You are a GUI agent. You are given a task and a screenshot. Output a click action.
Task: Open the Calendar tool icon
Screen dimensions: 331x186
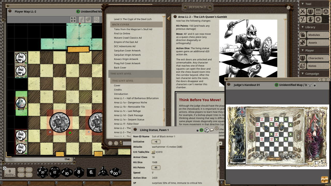(x=318, y=12)
